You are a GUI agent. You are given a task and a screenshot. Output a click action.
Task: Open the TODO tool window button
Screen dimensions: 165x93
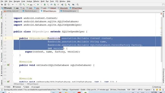coord(7,87)
